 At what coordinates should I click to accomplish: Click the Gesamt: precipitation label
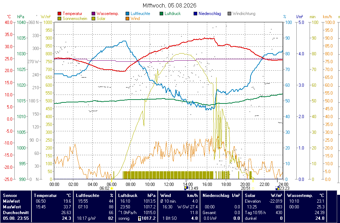click(209, 213)
